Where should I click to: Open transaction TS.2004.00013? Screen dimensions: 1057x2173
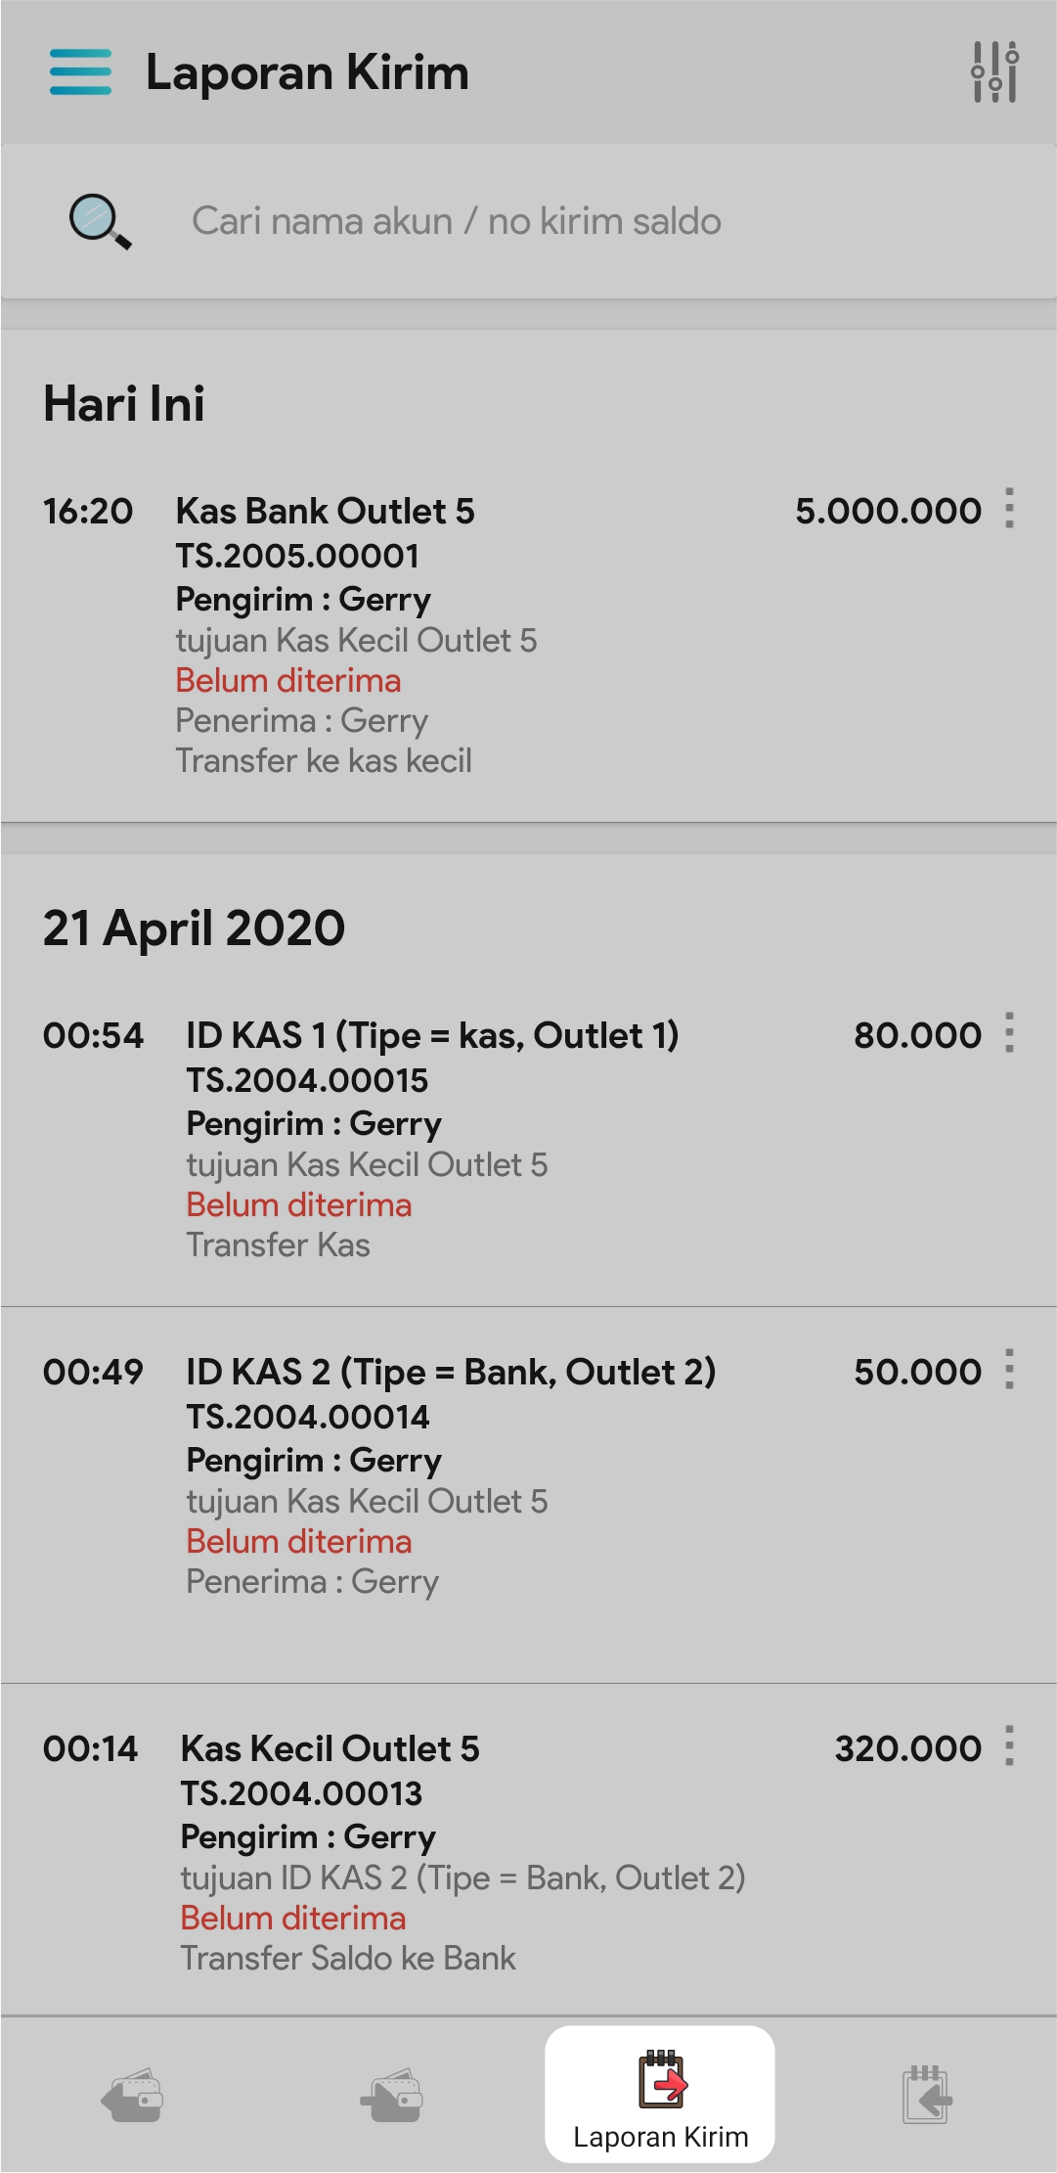point(301,1794)
